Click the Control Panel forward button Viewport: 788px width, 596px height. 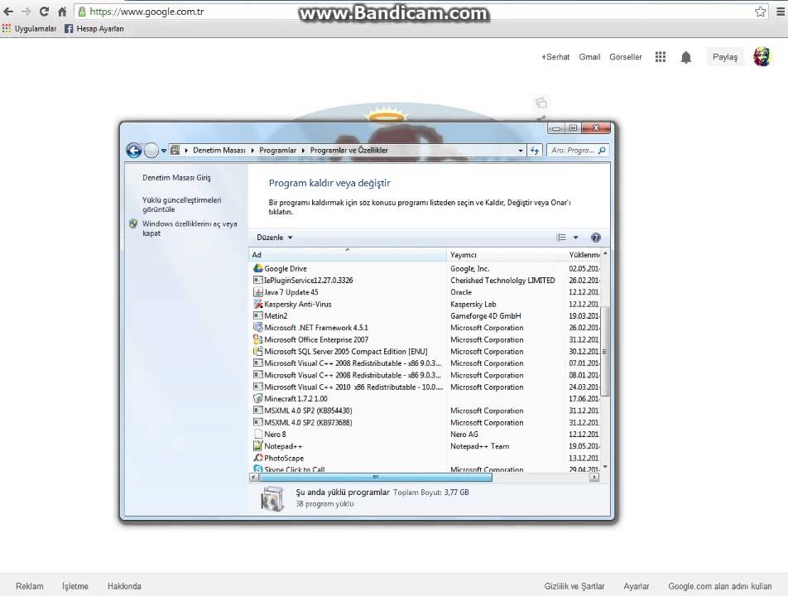[151, 150]
